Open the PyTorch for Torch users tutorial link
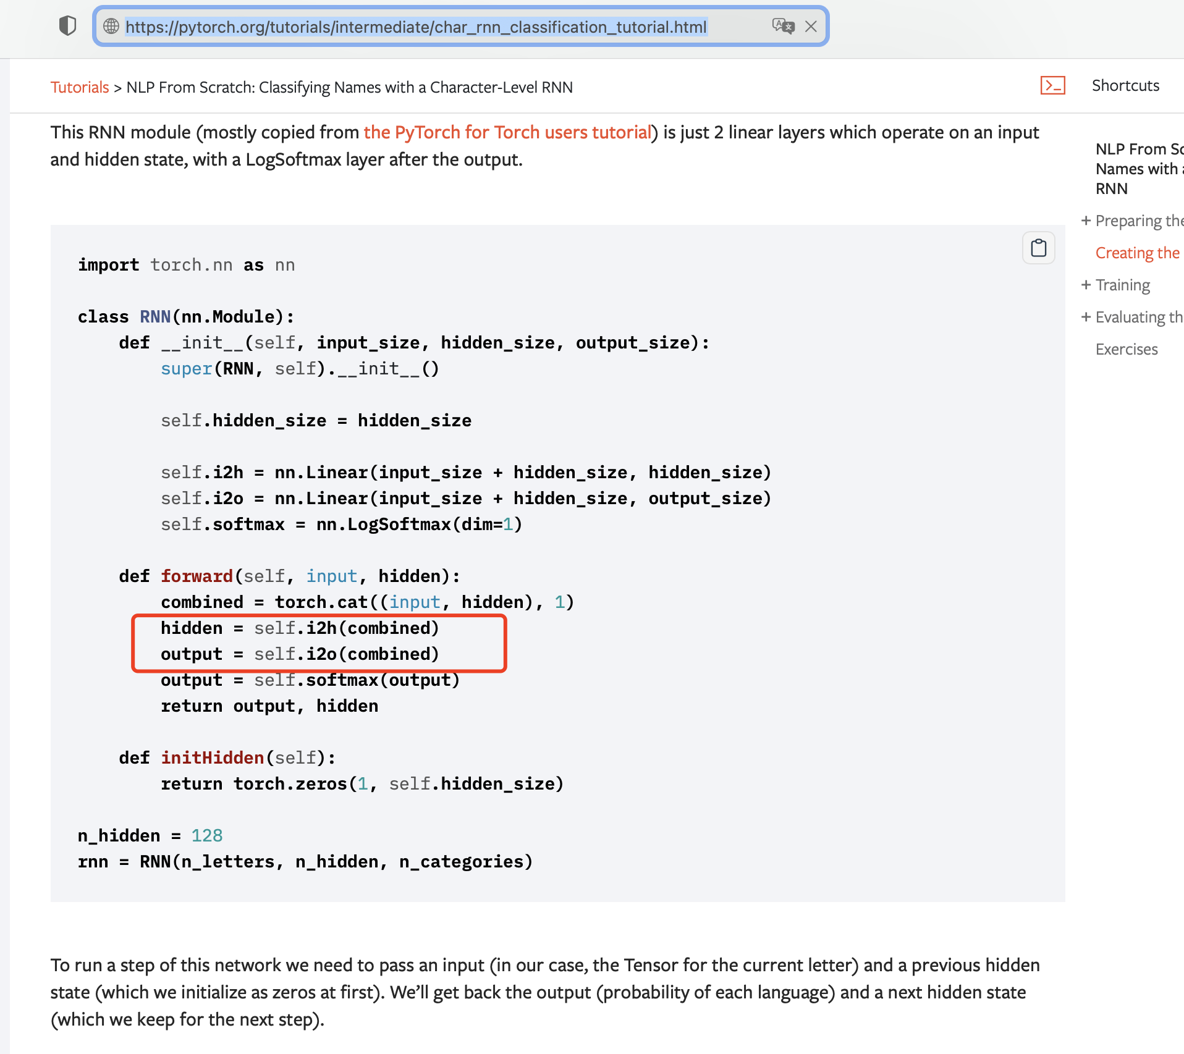Image resolution: width=1184 pixels, height=1054 pixels. [x=505, y=132]
